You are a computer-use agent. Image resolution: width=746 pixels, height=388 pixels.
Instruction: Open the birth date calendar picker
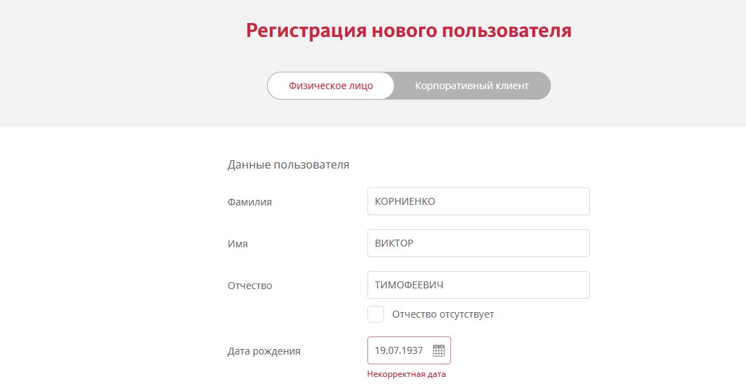439,350
